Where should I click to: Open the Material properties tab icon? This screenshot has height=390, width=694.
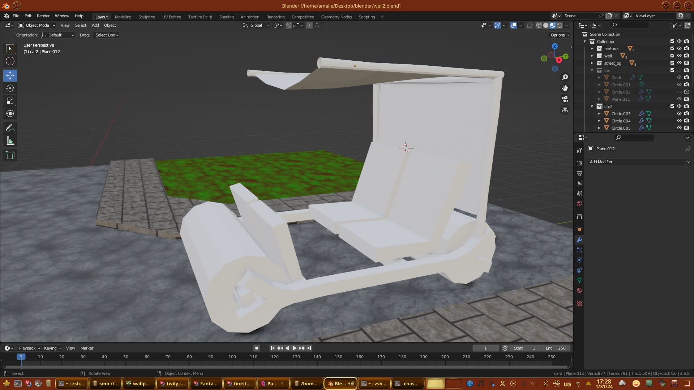coord(579,290)
